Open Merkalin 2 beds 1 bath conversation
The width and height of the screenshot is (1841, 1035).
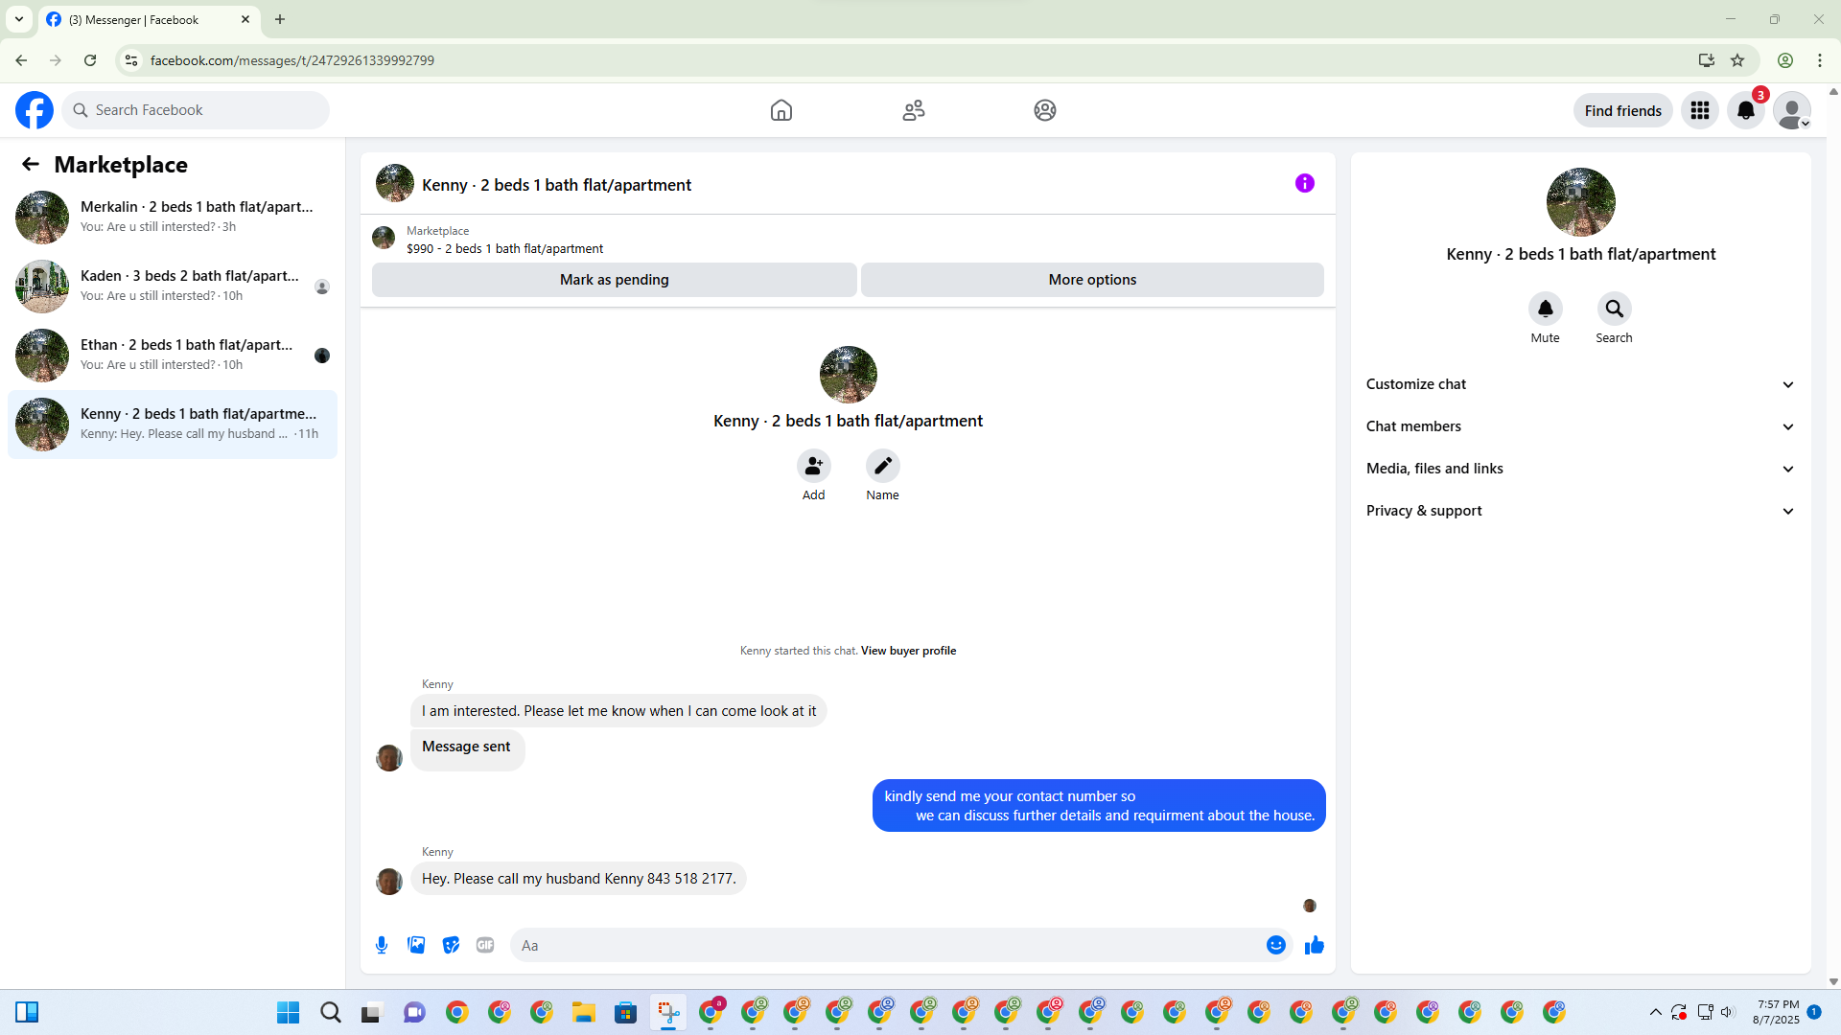click(x=173, y=218)
